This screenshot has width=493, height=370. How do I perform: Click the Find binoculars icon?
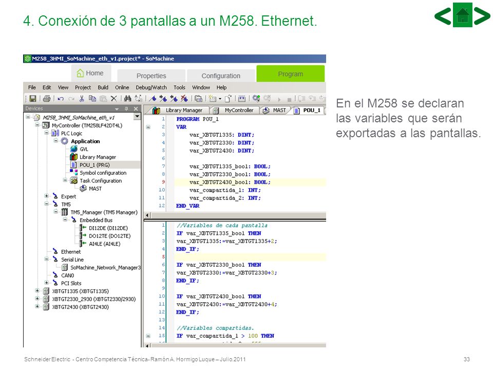click(127, 99)
